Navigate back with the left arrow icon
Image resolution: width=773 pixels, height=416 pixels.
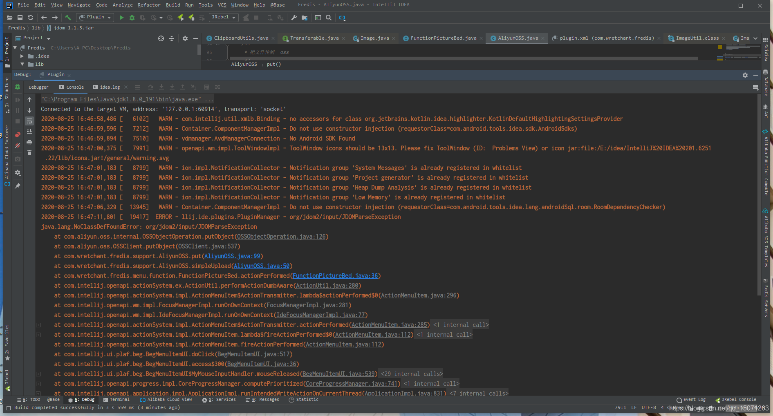(44, 18)
